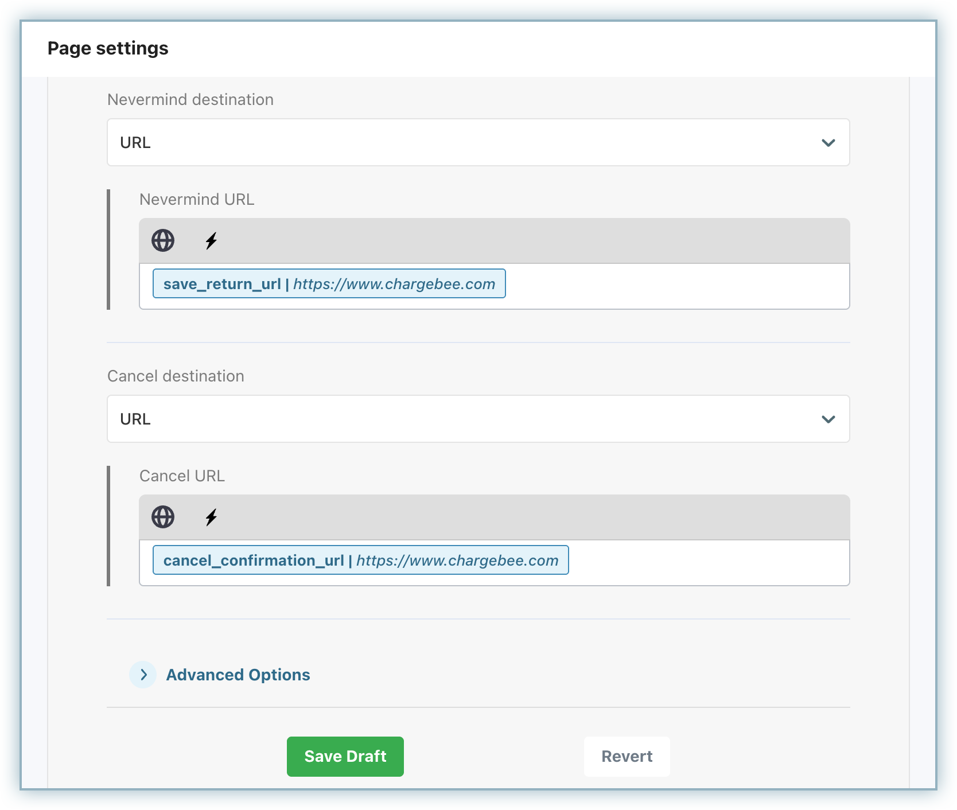
Task: Click the Revert button
Action: (x=627, y=757)
